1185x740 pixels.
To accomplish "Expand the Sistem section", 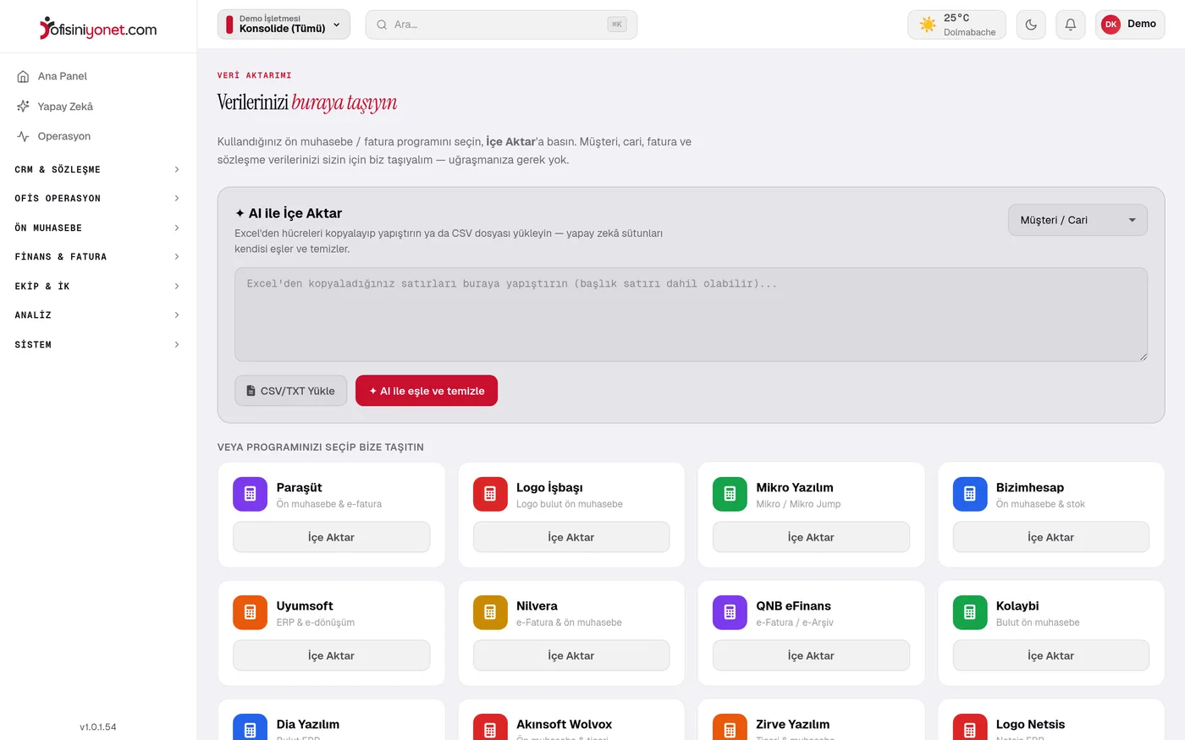I will coord(98,344).
